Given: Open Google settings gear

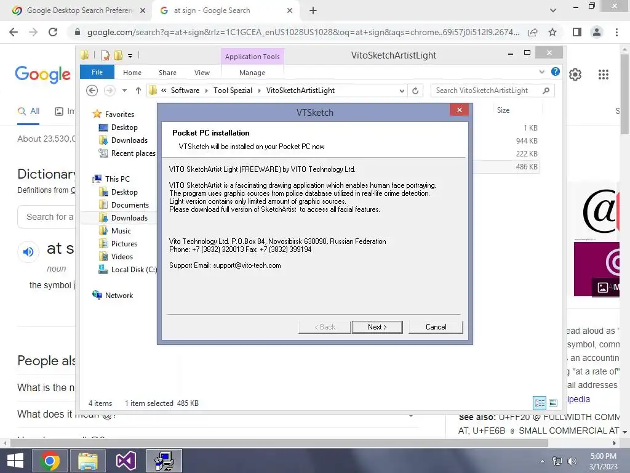Looking at the screenshot, I should point(575,75).
